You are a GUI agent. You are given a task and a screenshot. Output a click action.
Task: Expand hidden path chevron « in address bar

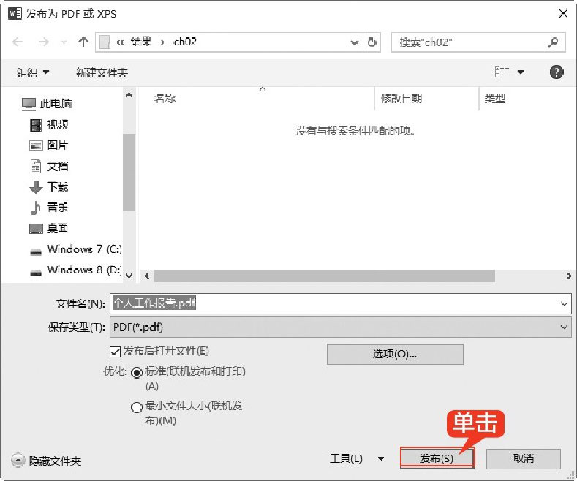pyautogui.click(x=120, y=42)
